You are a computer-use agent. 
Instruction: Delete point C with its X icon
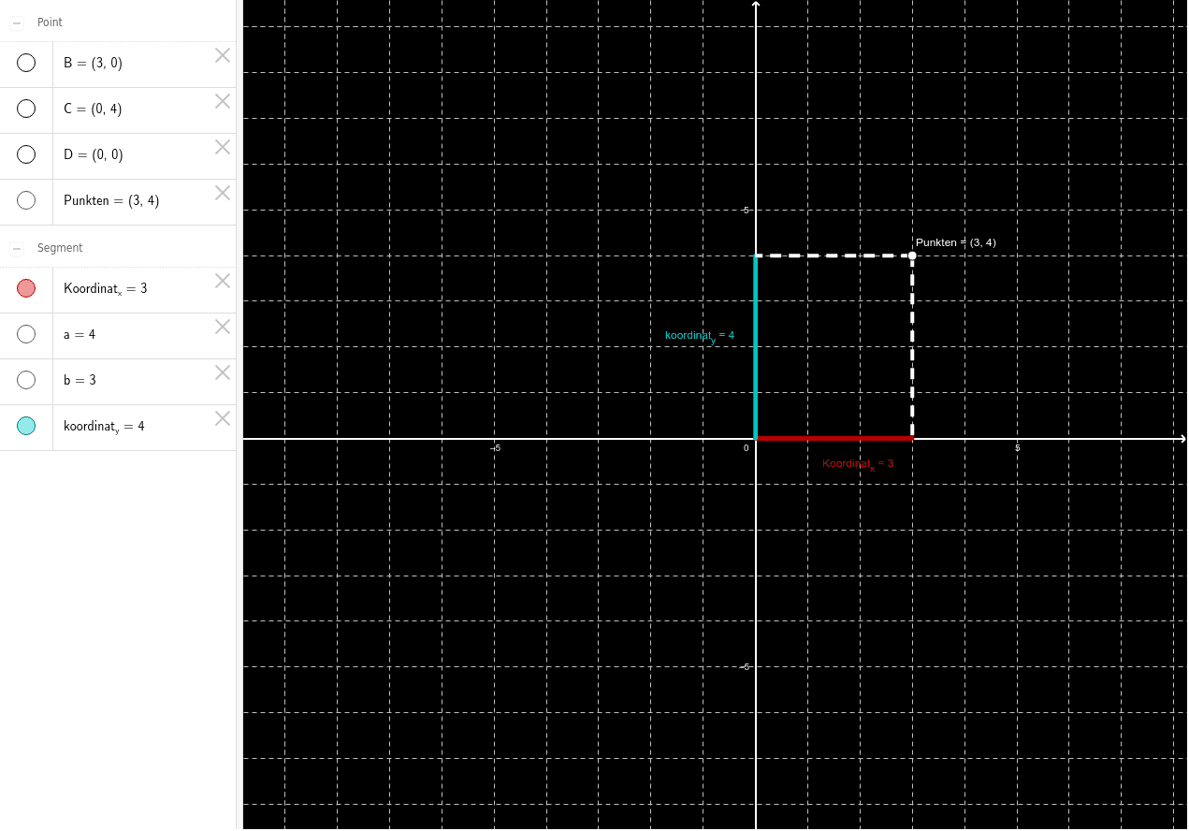[x=223, y=101]
